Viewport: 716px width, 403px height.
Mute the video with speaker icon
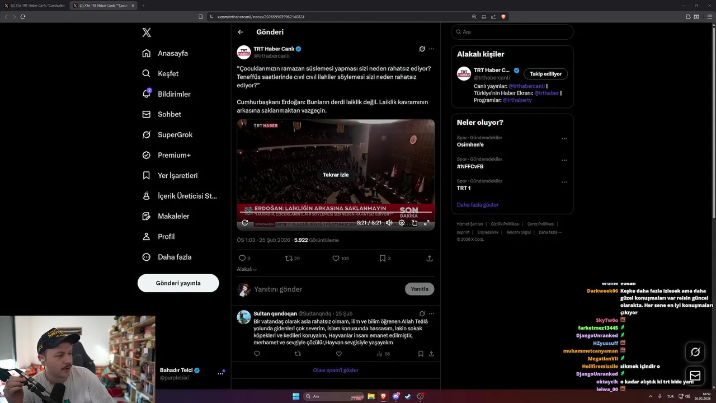(389, 223)
